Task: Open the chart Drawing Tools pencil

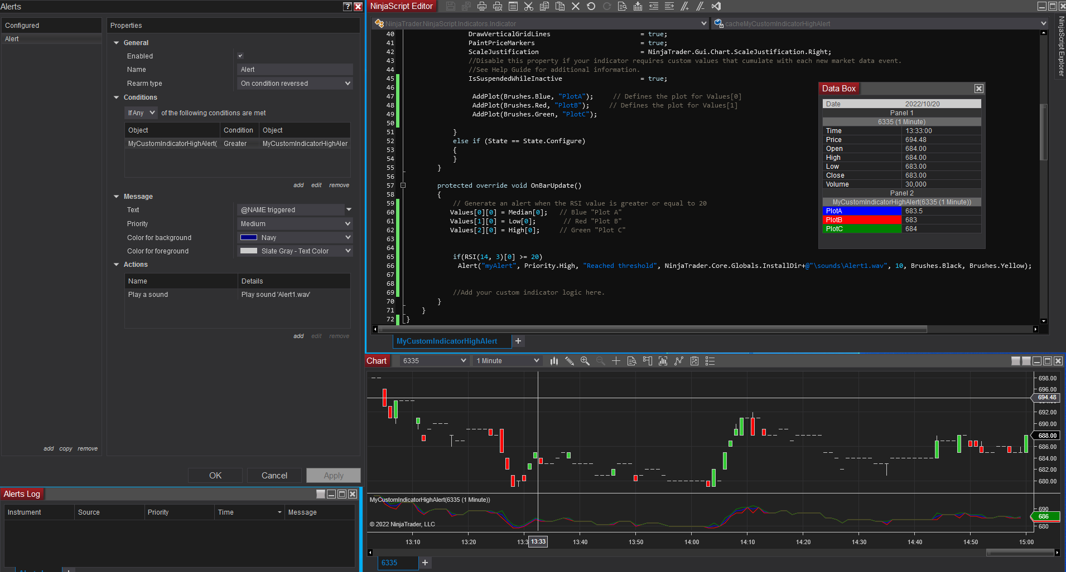Action: tap(569, 361)
